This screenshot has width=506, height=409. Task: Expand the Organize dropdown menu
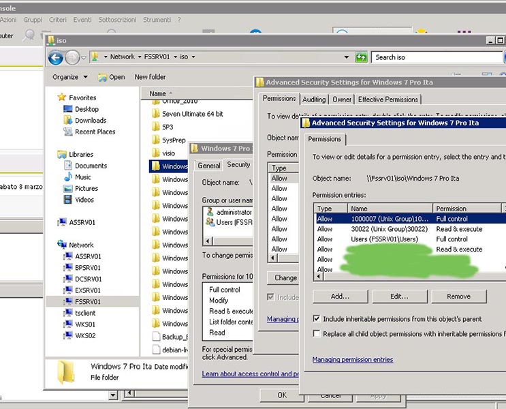pyautogui.click(x=70, y=77)
